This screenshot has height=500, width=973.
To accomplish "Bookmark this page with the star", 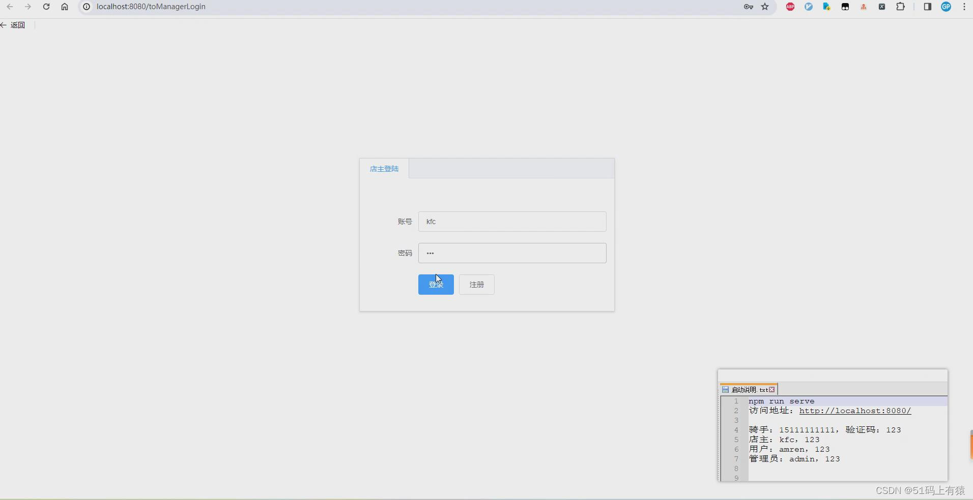I will 765,7.
